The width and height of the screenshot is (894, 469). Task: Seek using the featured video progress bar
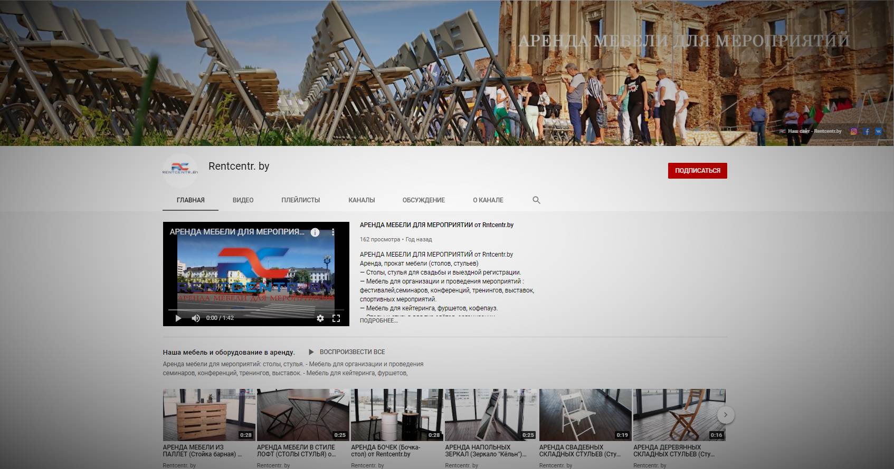(256, 309)
